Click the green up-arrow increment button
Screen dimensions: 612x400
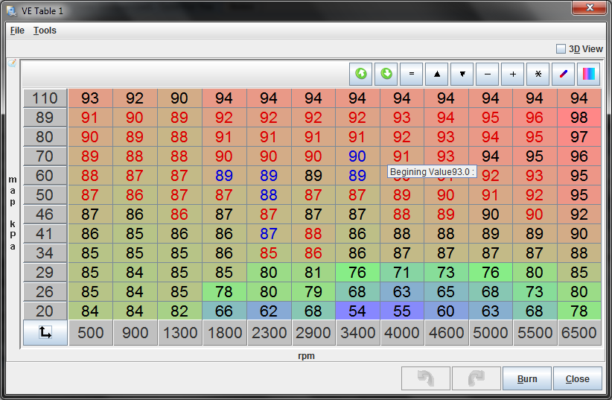point(360,74)
